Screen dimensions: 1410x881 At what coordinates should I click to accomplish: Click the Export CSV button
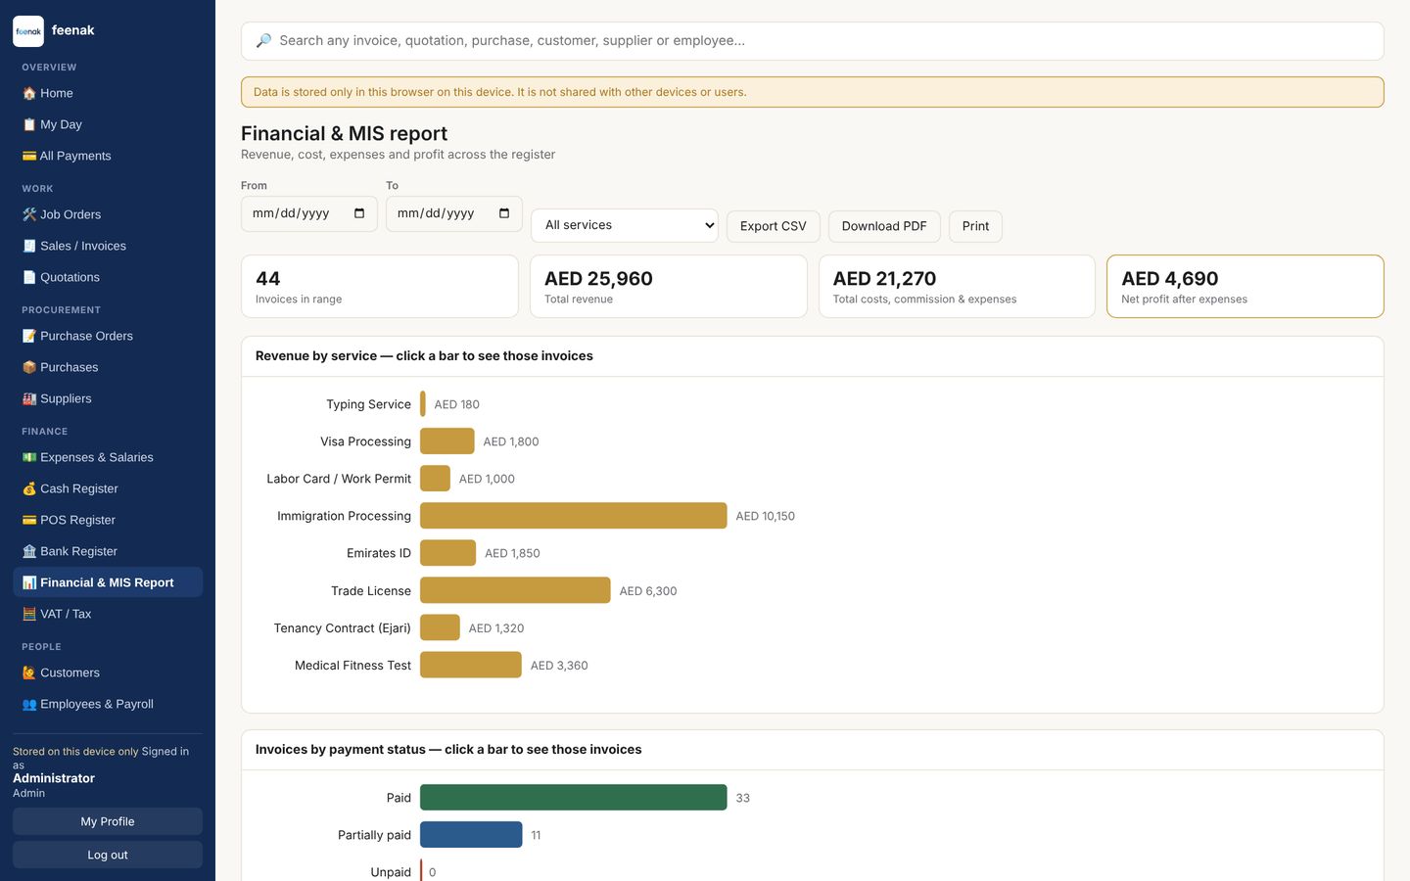click(x=774, y=226)
